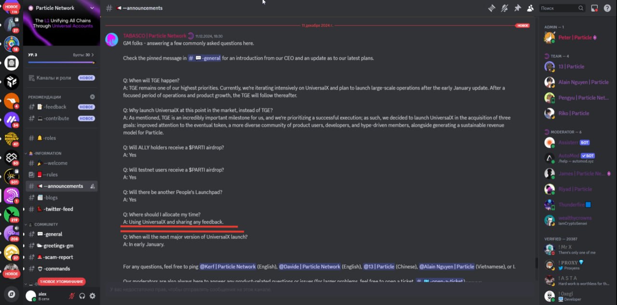Open pinned messages with the pin icon
The width and height of the screenshot is (617, 305).
tap(518, 8)
